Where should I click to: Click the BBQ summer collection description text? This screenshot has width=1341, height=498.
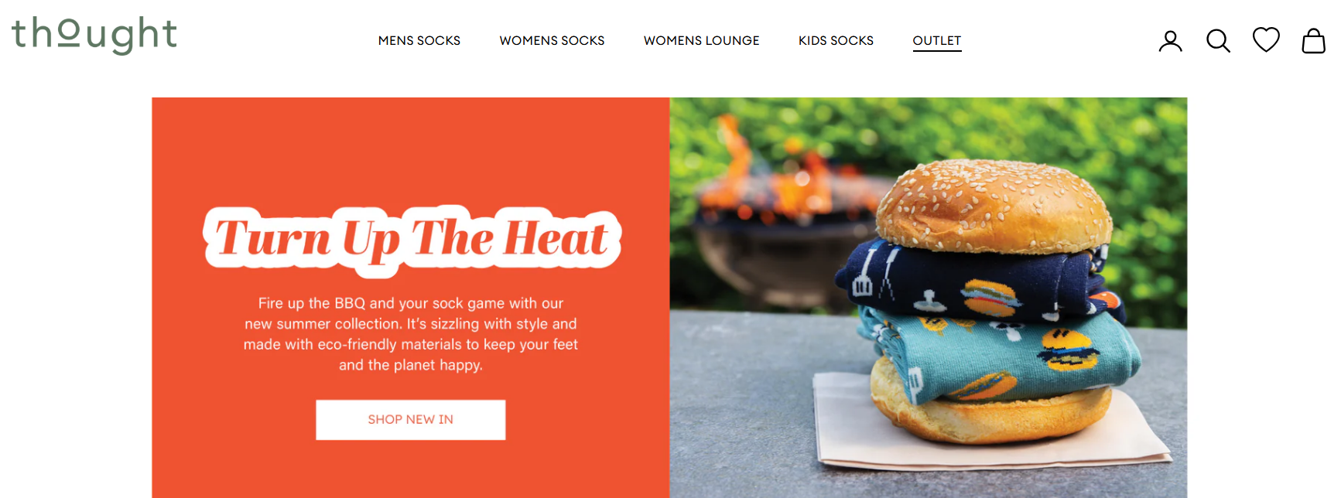coord(411,334)
